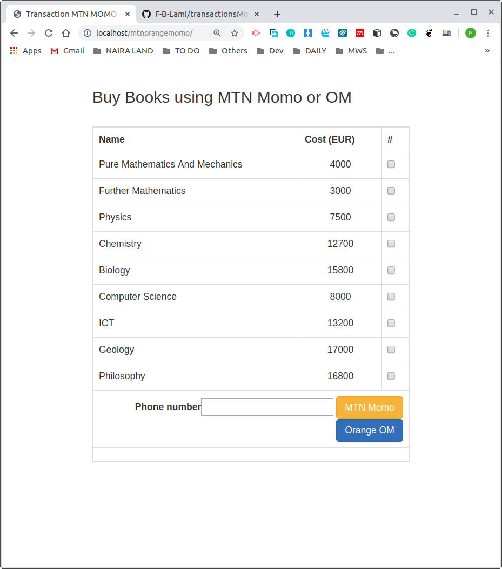Click the MTN Momo payment button

(369, 407)
